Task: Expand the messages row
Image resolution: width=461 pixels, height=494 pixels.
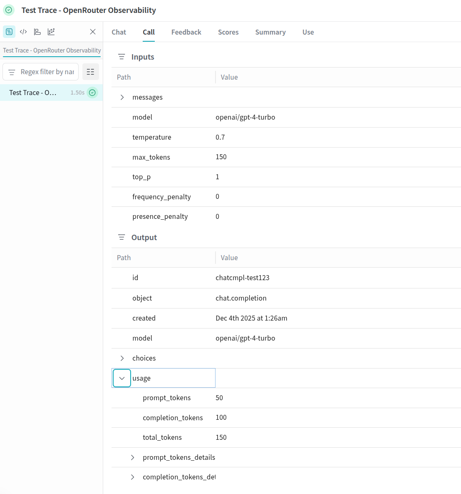Action: coord(122,97)
